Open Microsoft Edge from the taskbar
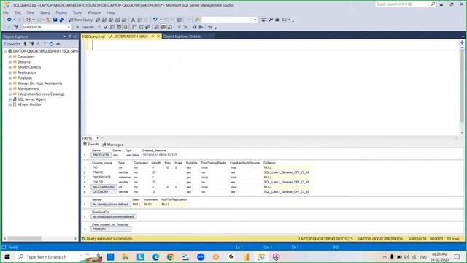 click(x=155, y=256)
